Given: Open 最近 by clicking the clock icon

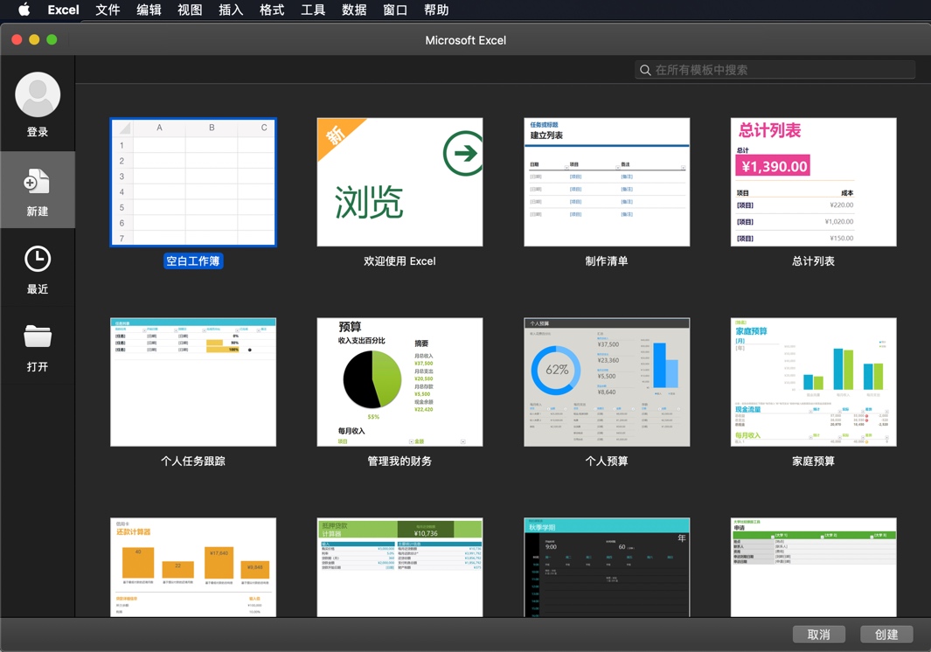Looking at the screenshot, I should 38,258.
